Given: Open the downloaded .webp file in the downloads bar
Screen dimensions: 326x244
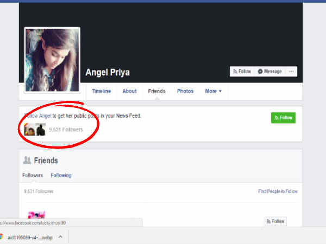Looking at the screenshot, I should pyautogui.click(x=30, y=237).
